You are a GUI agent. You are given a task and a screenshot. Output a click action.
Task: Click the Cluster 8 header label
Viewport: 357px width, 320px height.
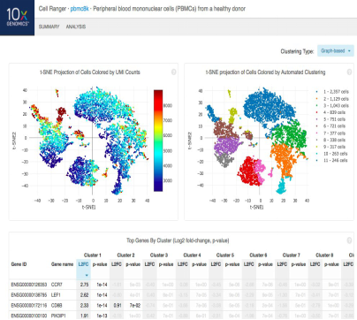[324, 255]
